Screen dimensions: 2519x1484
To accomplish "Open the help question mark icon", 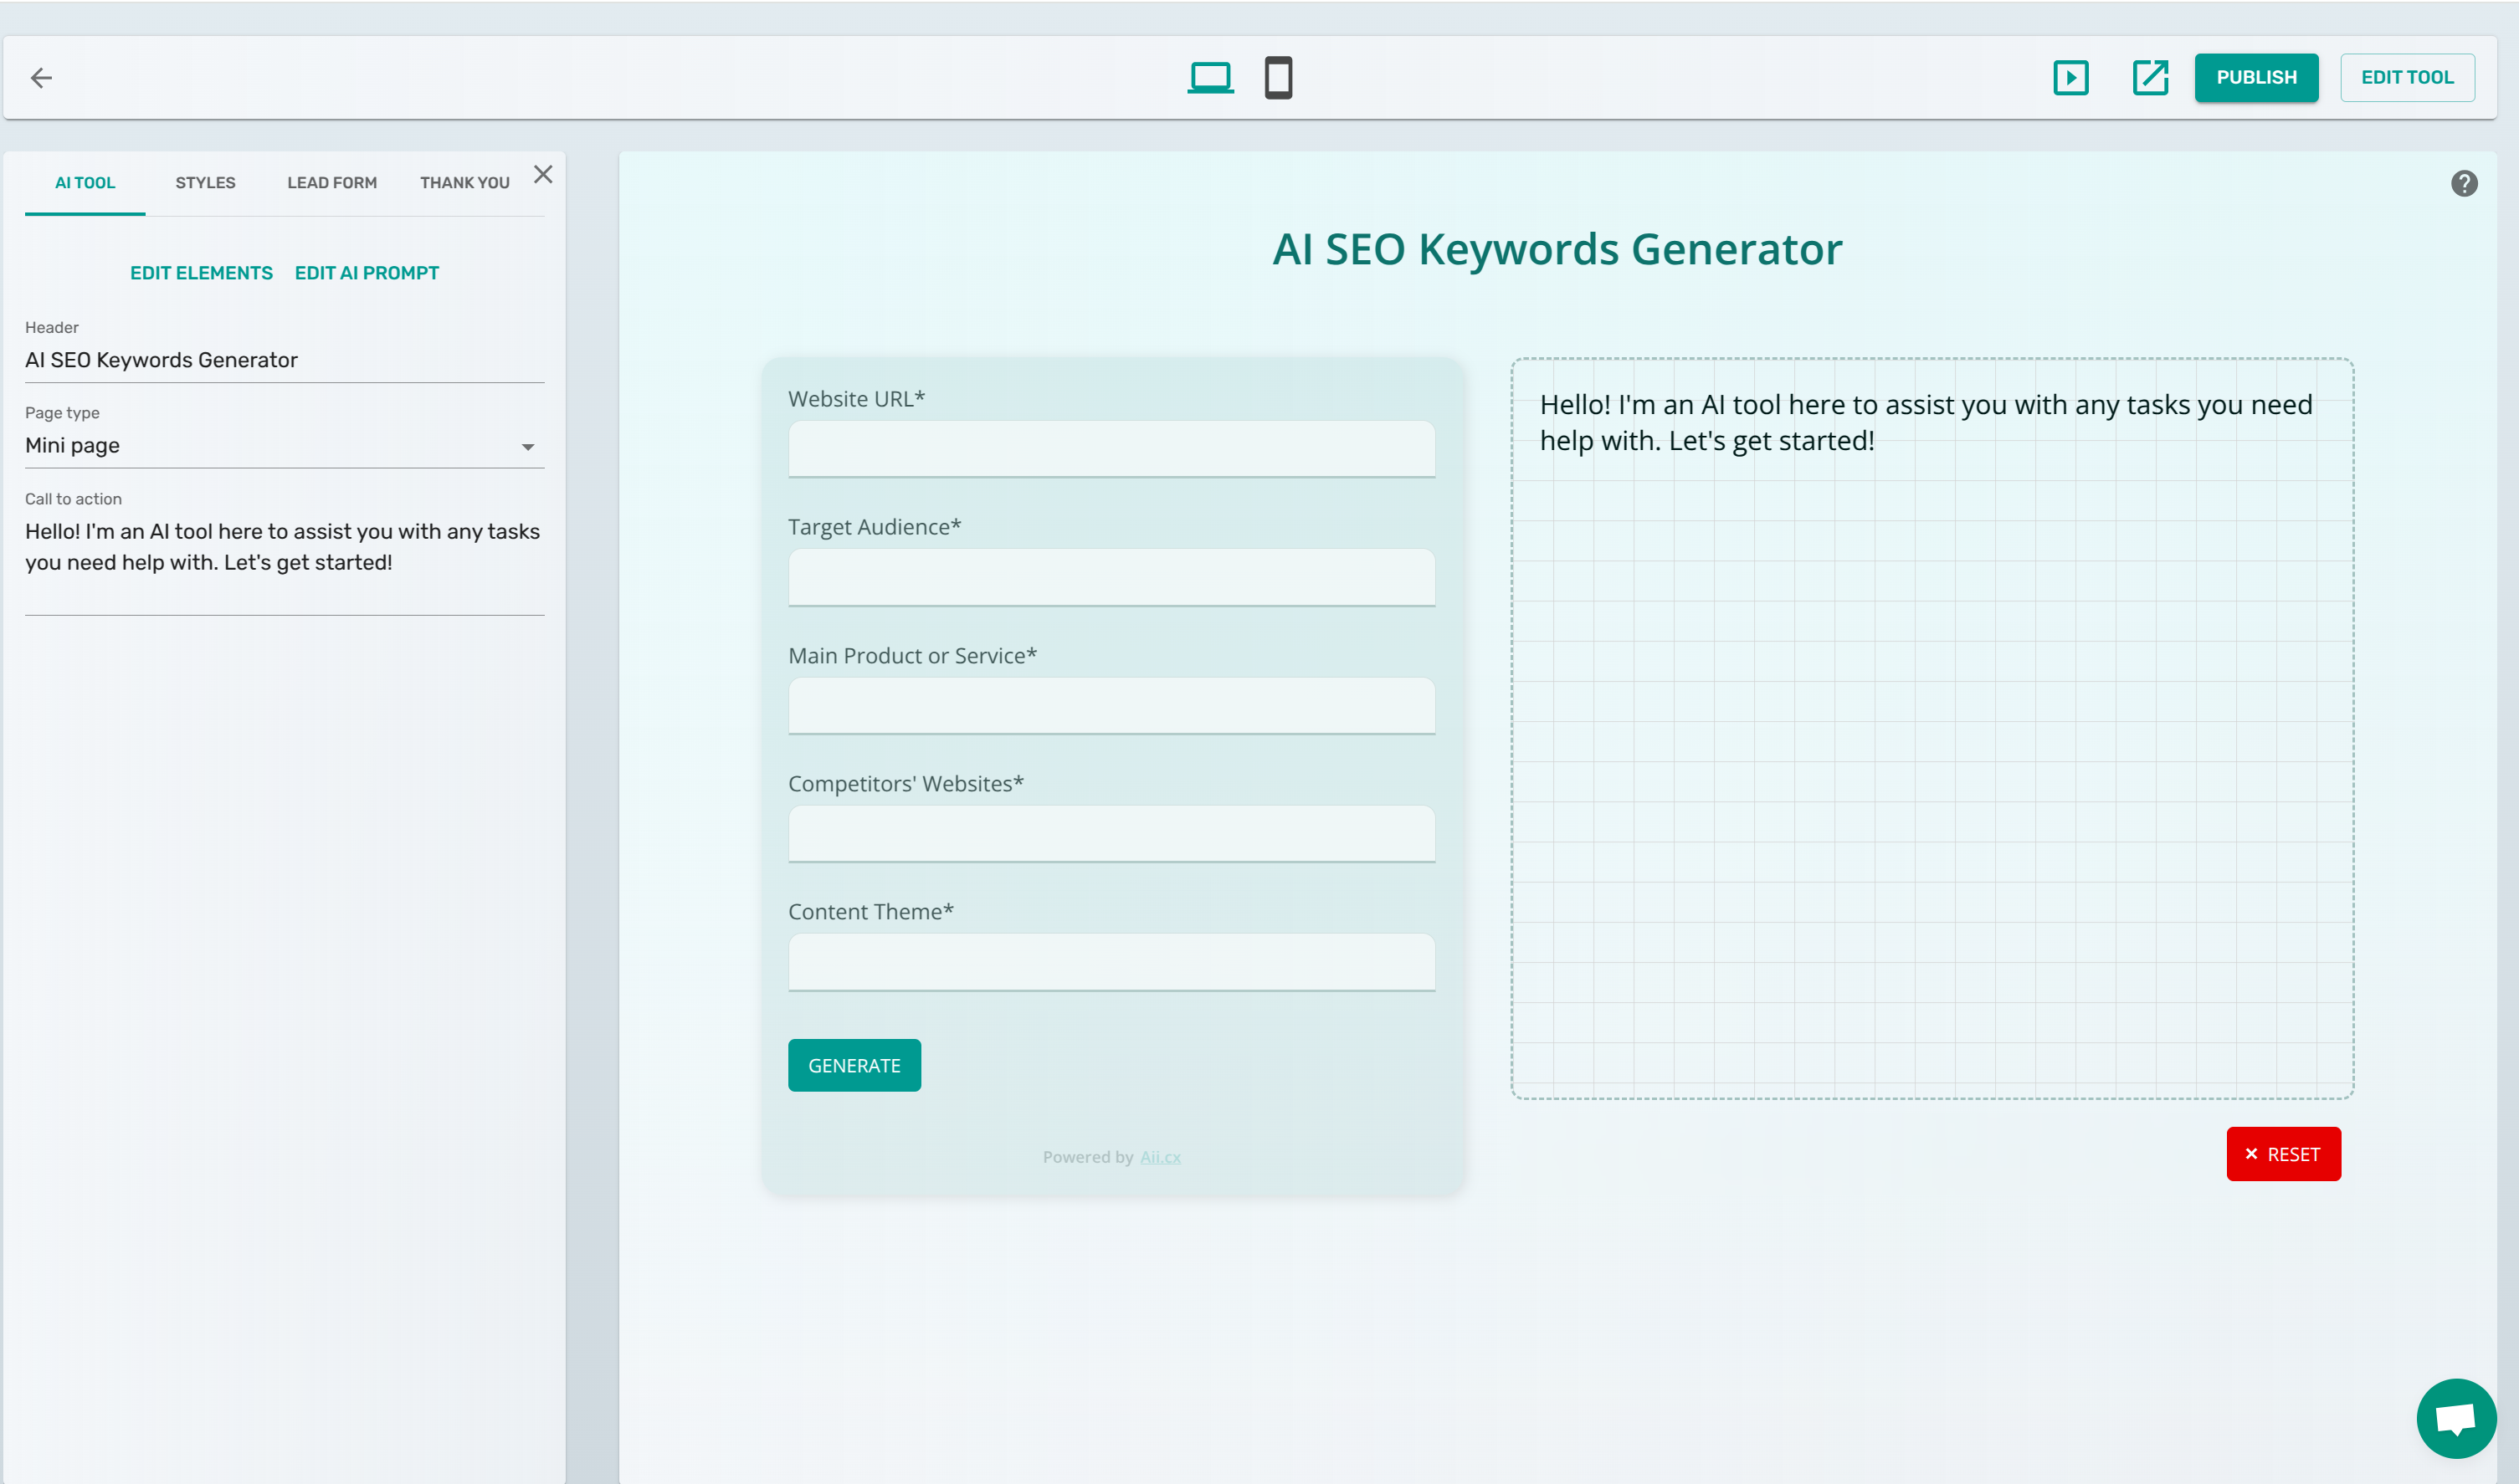I will click(x=2464, y=183).
